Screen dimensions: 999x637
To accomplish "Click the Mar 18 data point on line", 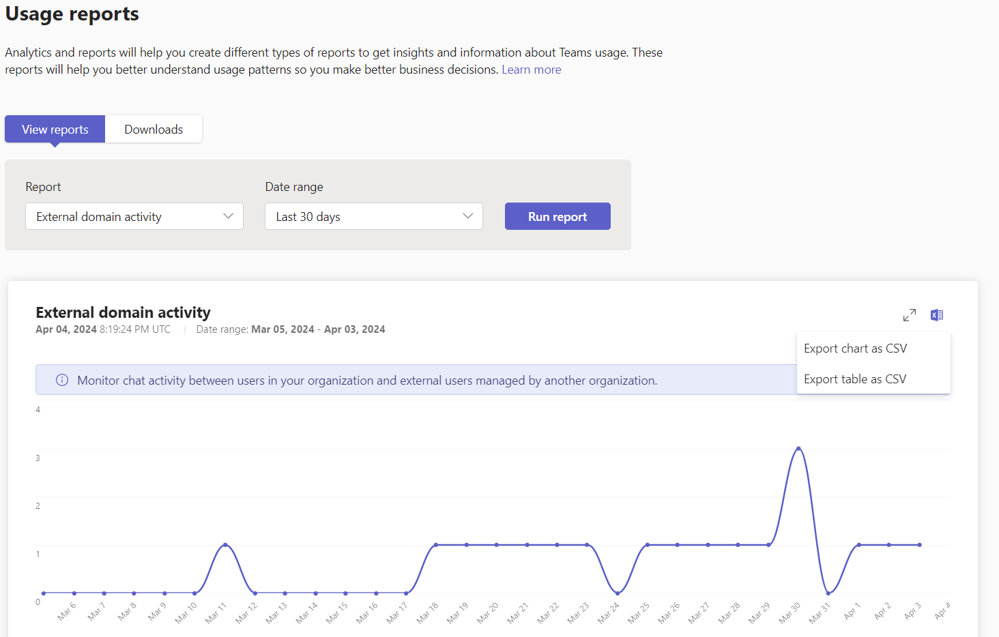I will pos(436,545).
